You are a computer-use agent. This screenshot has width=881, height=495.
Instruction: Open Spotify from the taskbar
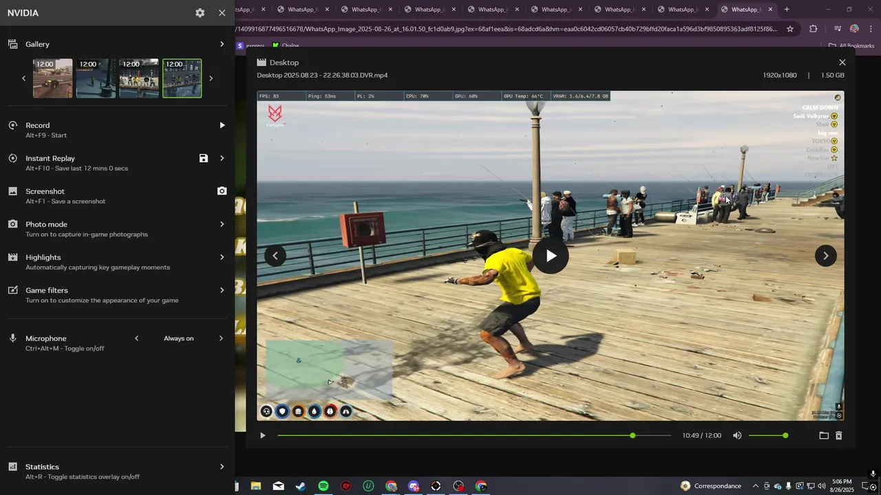[x=323, y=486]
